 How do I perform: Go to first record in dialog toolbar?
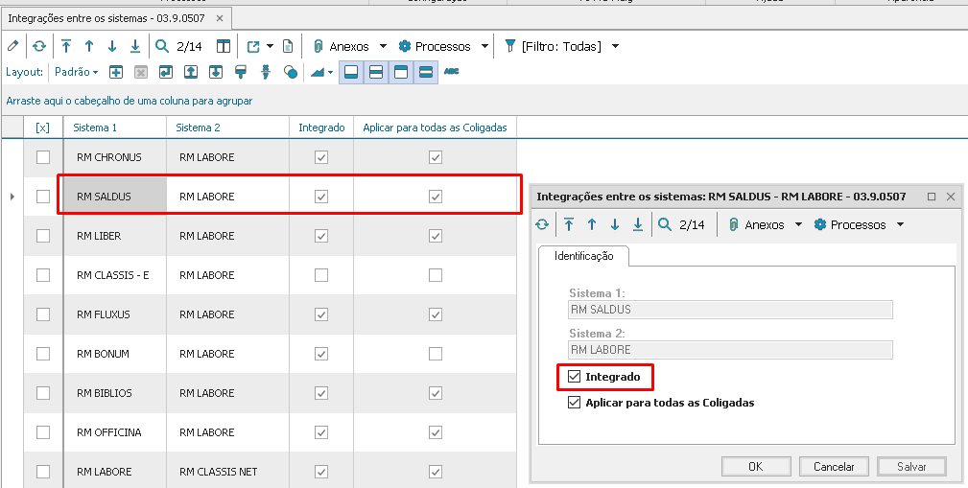[569, 224]
